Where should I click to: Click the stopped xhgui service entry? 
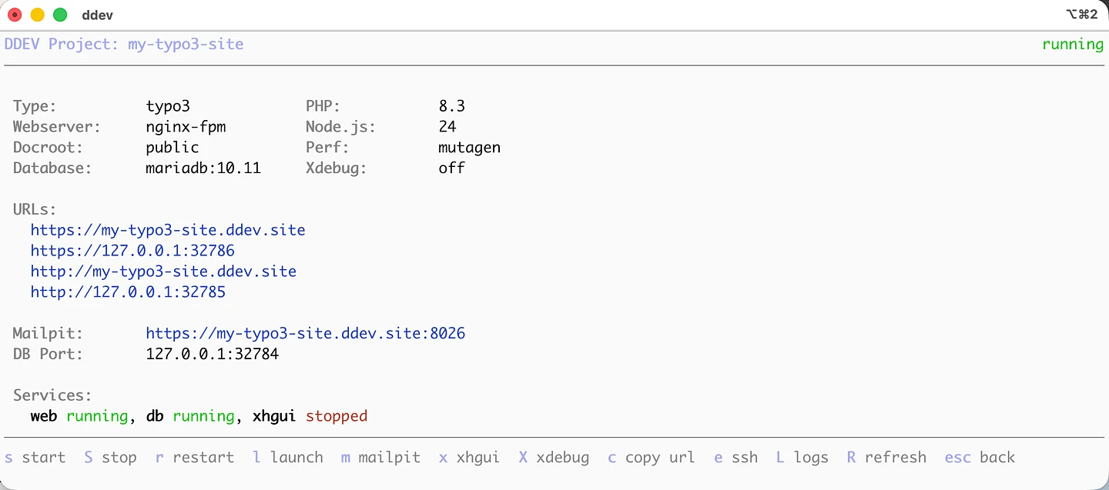click(x=310, y=415)
